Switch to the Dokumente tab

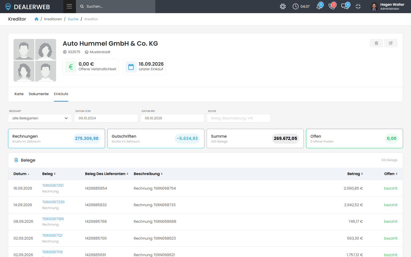coord(39,94)
